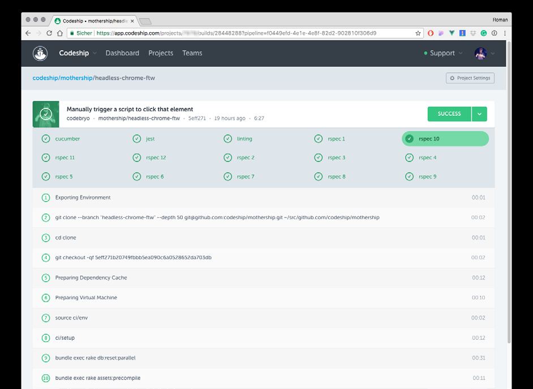The image size is (533, 389).
Task: Click the SUCCESS status button
Action: 449,114
